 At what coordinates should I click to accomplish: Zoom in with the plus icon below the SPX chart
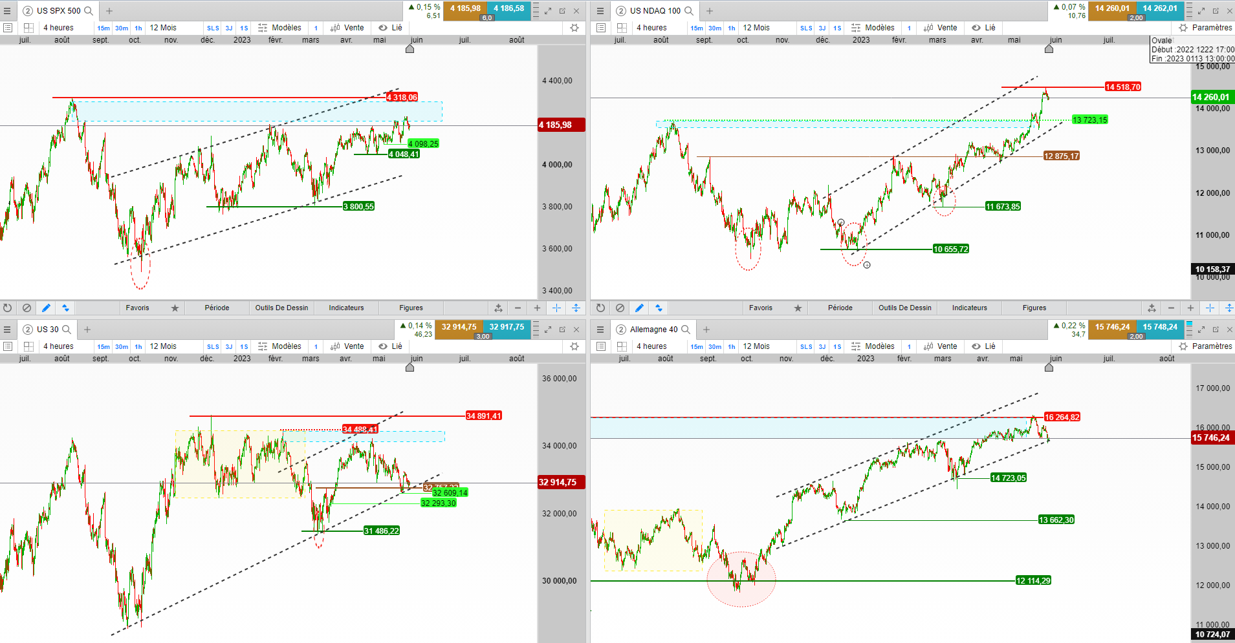537,308
